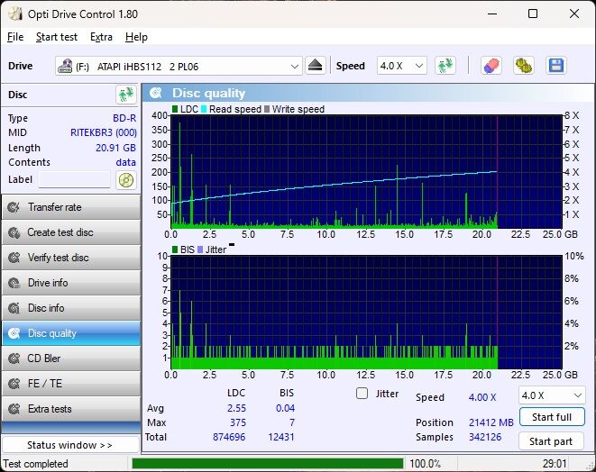Click the drive icon in the Drive selector

coord(65,66)
